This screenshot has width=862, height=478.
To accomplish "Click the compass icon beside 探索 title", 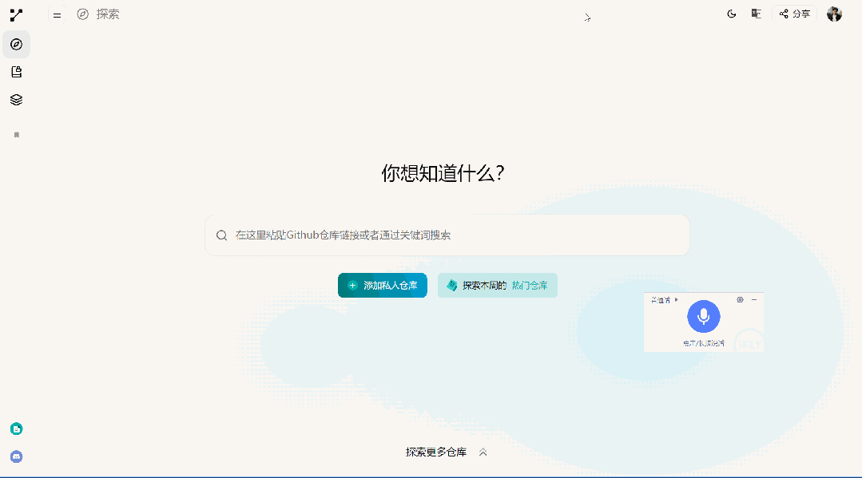I will [x=82, y=14].
